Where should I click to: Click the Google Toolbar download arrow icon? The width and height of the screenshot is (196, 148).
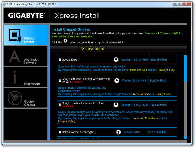(x=116, y=105)
